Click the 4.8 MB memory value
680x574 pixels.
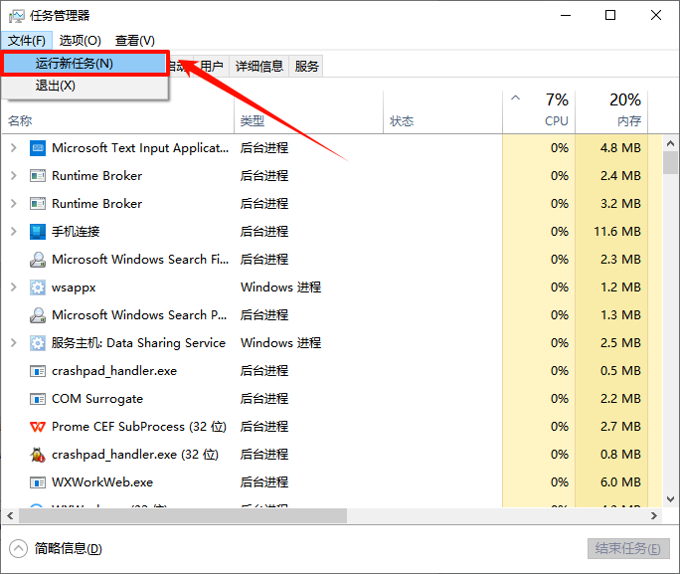620,148
